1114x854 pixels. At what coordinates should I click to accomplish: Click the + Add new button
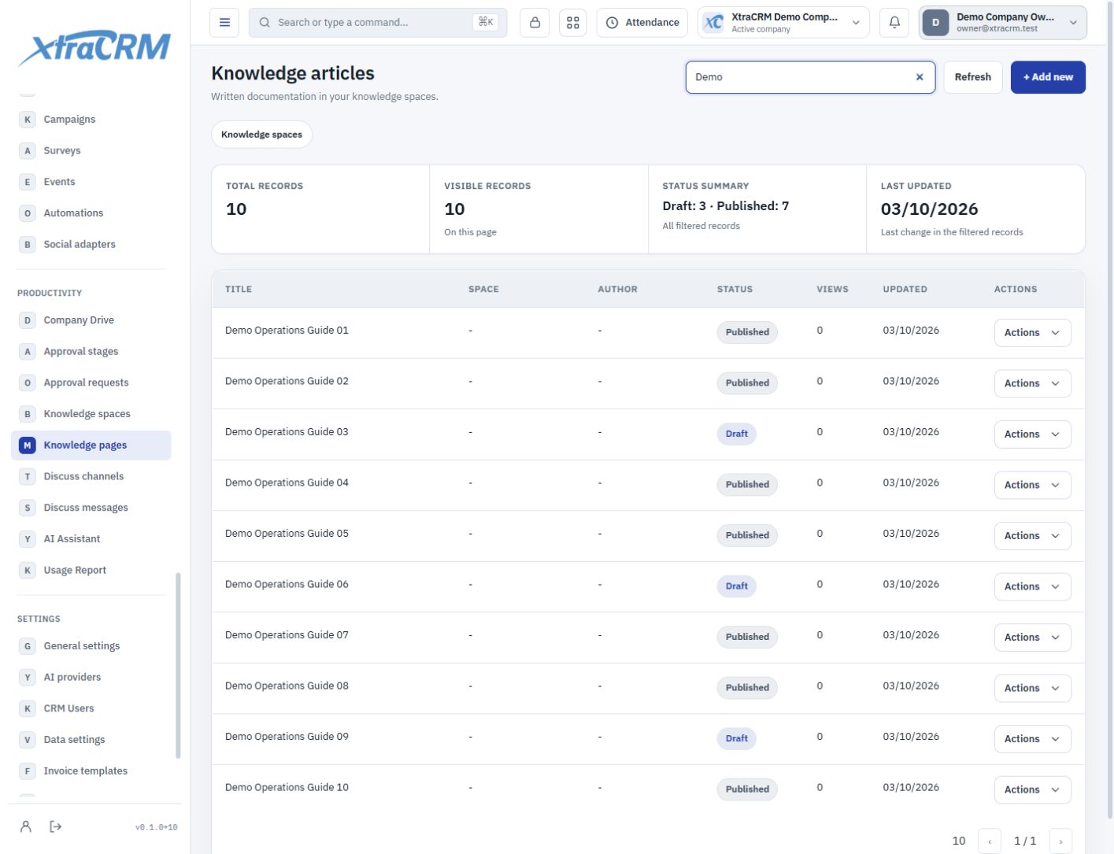(1048, 77)
